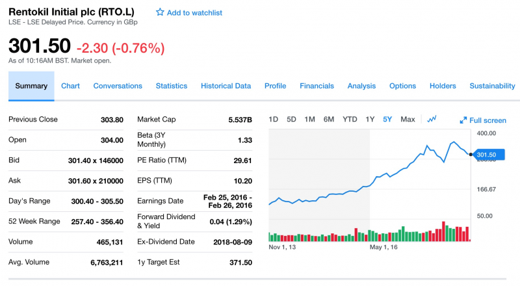Image resolution: width=520 pixels, height=286 pixels.
Task: Open the Sustainability tab
Action: coord(492,86)
